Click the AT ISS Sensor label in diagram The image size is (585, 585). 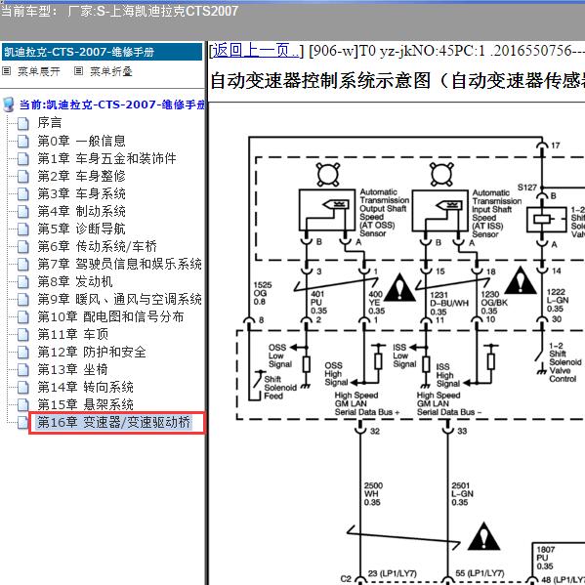click(x=496, y=214)
